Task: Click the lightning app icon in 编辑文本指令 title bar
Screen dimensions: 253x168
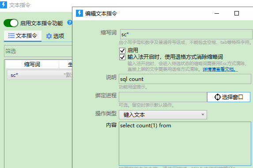Action: [79, 13]
